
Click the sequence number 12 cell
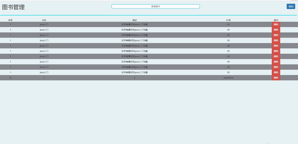[10, 78]
